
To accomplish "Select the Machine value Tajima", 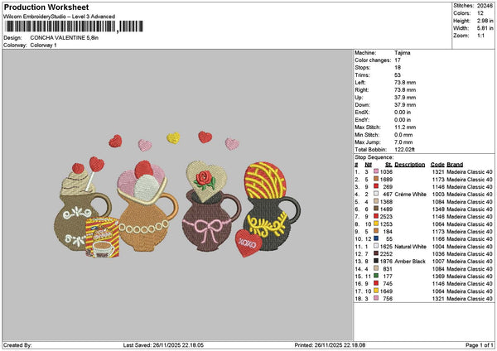I will click(x=403, y=53).
